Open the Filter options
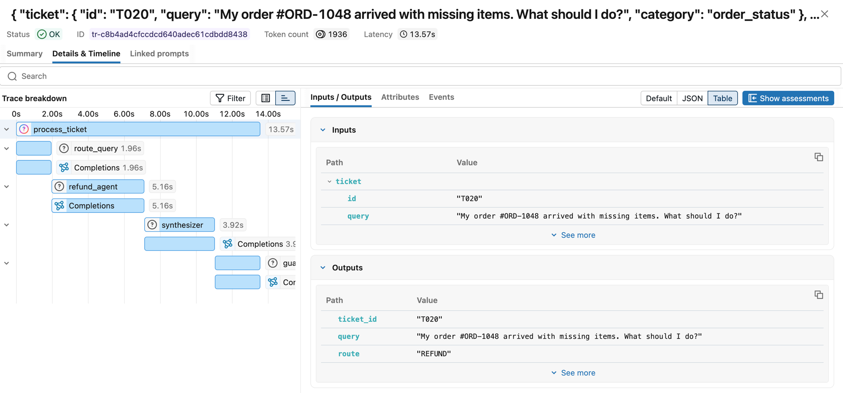Viewport: 843px width, 393px height. tap(230, 98)
